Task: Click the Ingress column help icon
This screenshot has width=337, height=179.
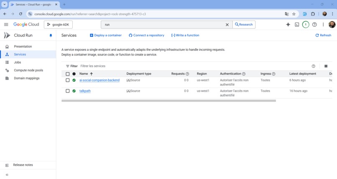Action: point(273,74)
